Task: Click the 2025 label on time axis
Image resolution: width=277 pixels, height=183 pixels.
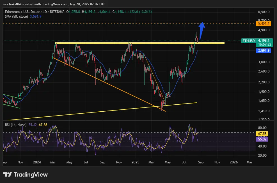Action: click(x=135, y=162)
